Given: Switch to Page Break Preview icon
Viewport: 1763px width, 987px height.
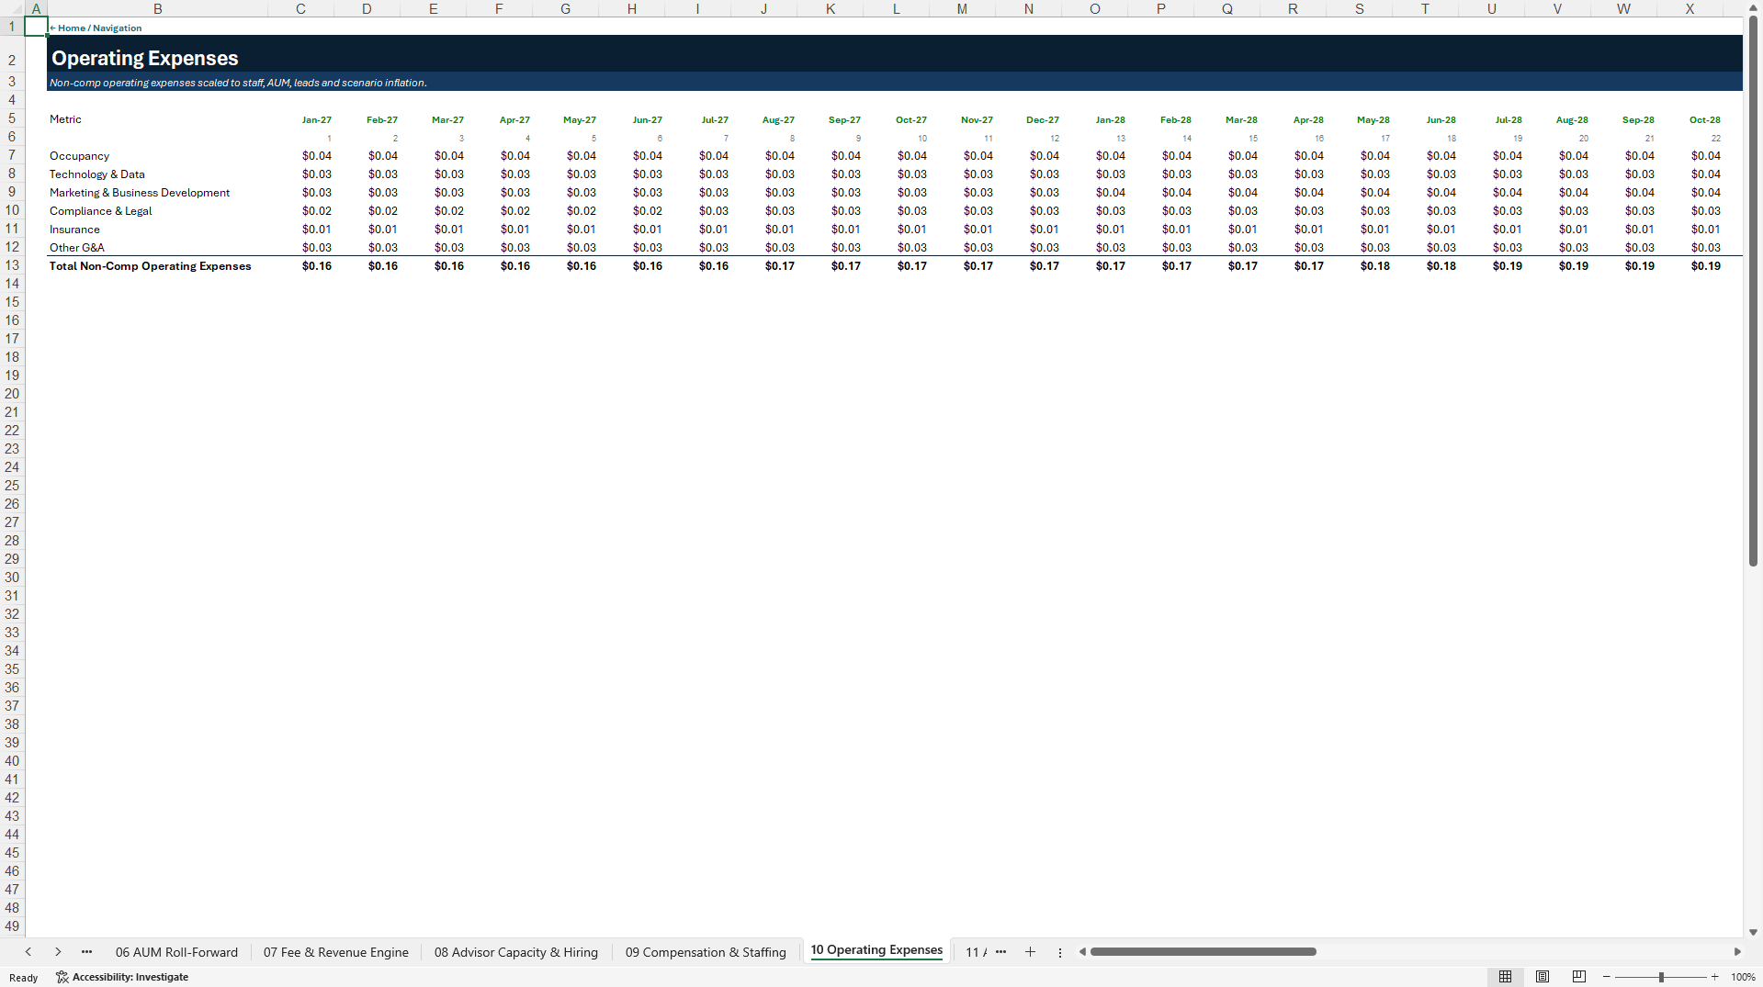Looking at the screenshot, I should tap(1579, 977).
